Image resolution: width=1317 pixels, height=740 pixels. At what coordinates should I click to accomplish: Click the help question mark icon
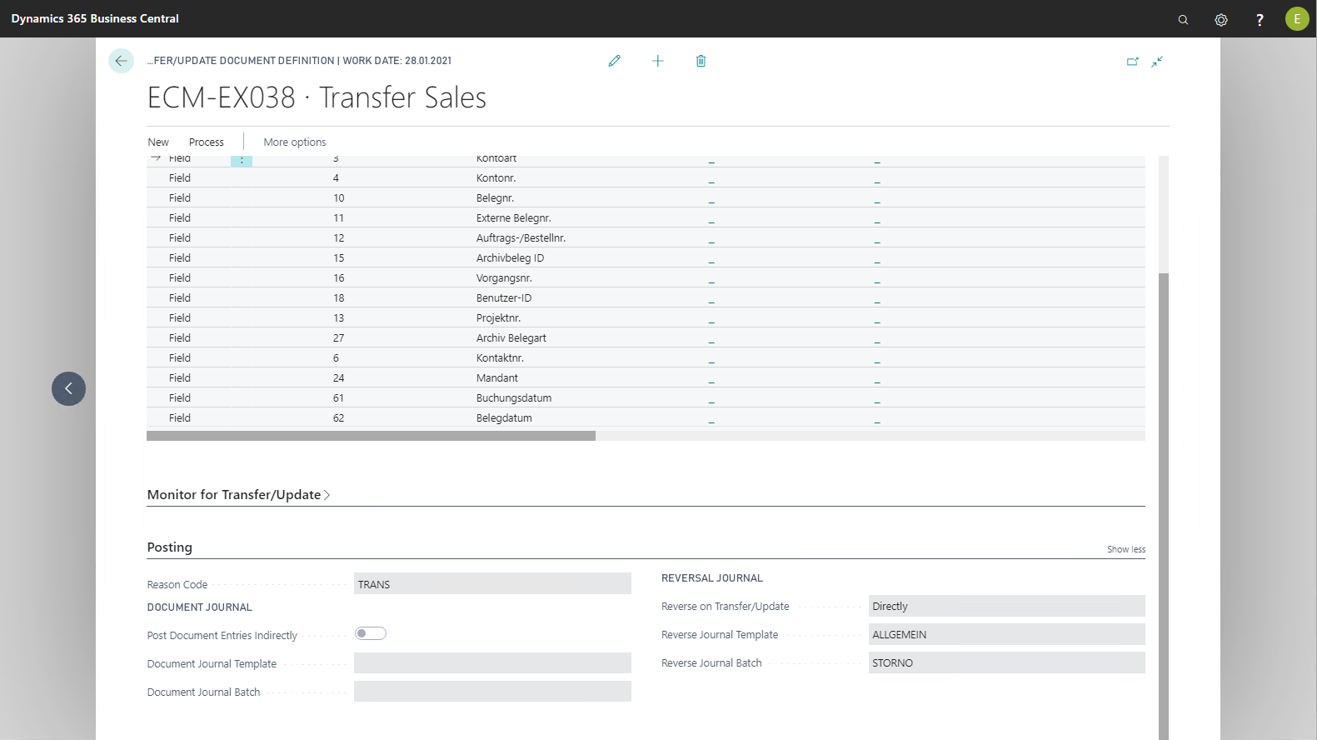(x=1260, y=19)
